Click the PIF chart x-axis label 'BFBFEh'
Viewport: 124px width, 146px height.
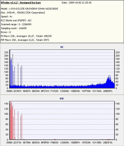45,143
